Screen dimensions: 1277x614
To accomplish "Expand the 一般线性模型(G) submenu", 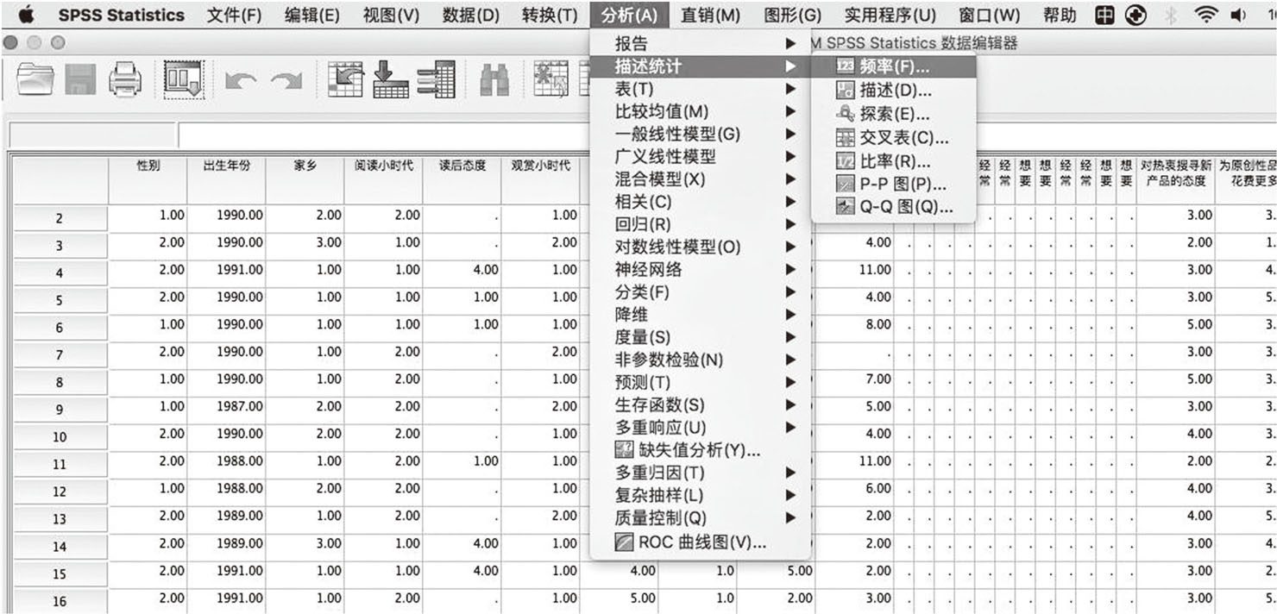I will (x=700, y=134).
